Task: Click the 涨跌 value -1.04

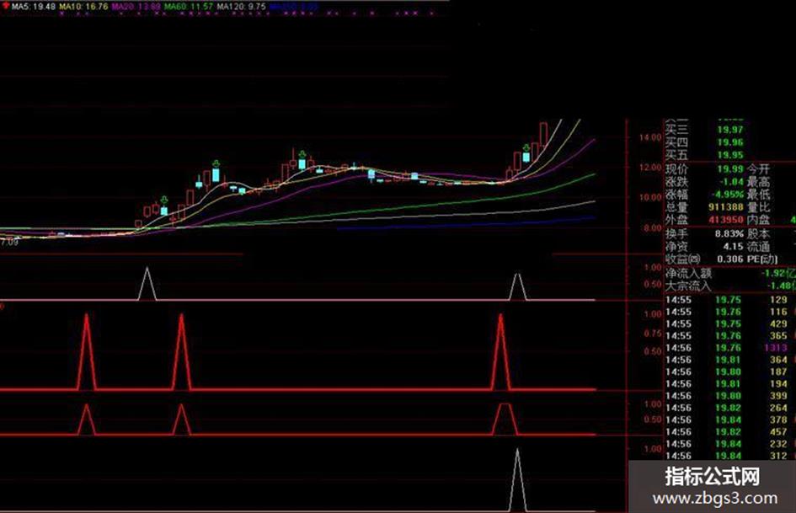Action: point(730,181)
